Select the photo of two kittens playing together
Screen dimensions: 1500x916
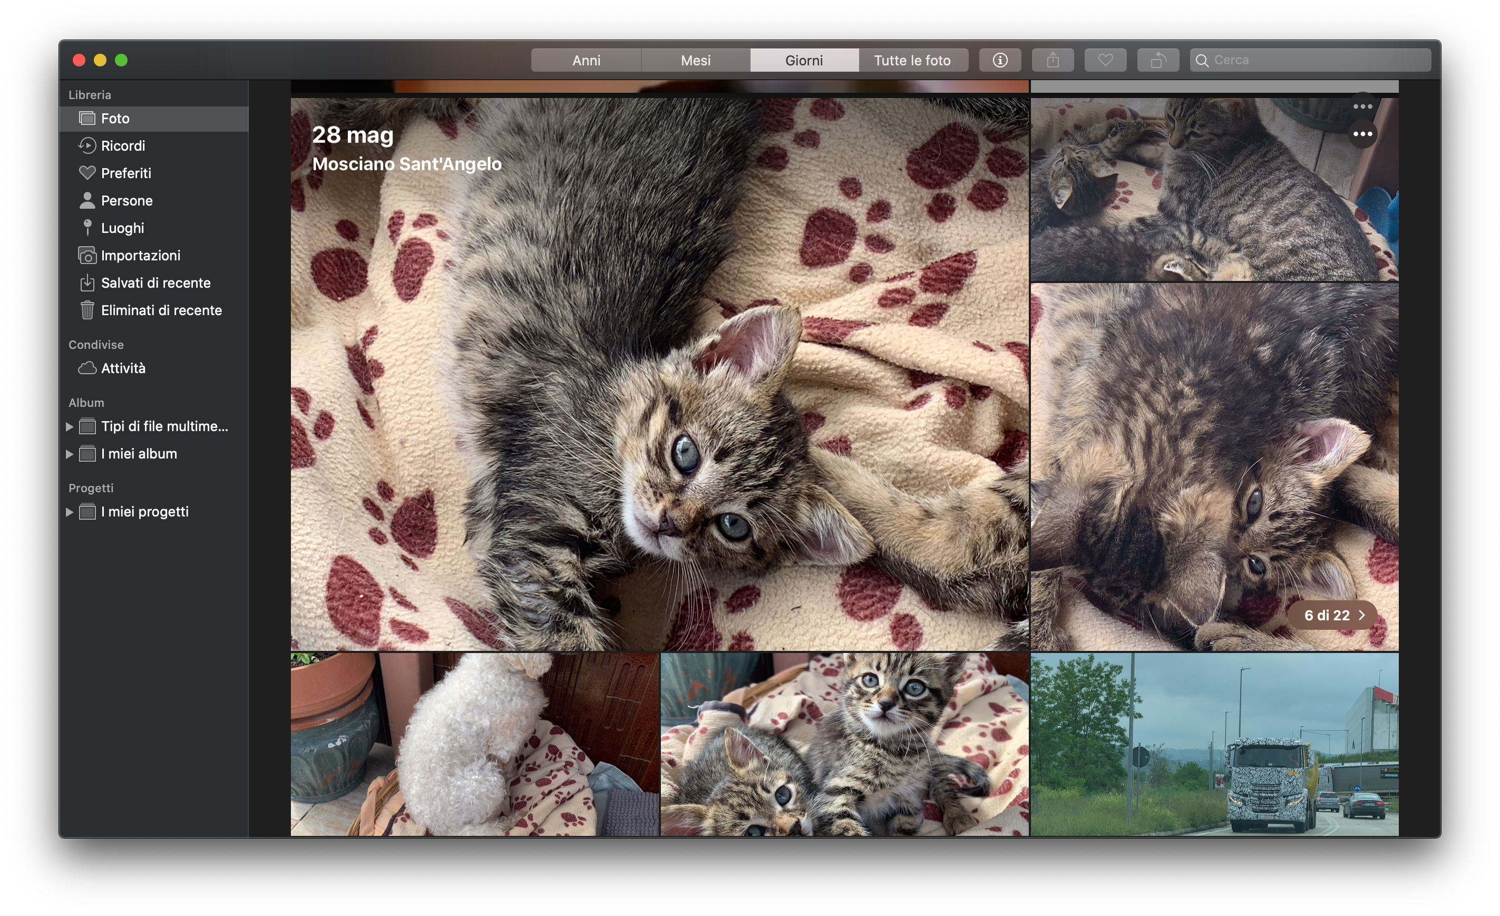point(1214,189)
